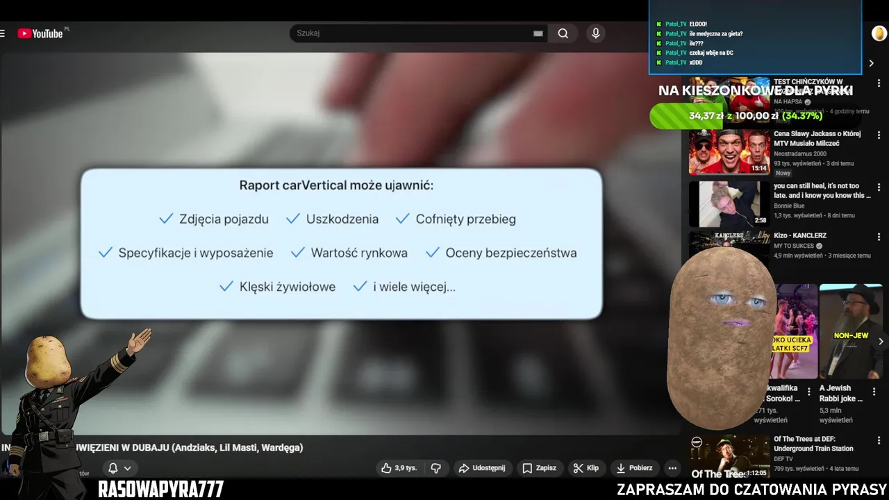Click '93 tys. wyświetleń • 3 dni temu' text

pyautogui.click(x=814, y=163)
